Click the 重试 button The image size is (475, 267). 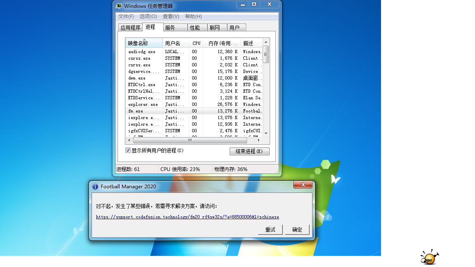[x=270, y=230]
